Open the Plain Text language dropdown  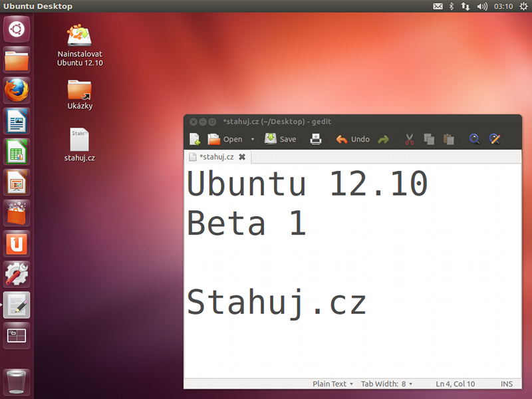pyautogui.click(x=332, y=384)
